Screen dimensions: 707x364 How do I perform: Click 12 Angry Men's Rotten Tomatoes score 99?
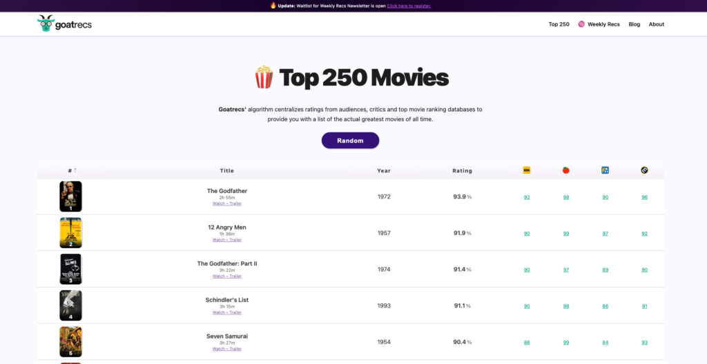pos(566,233)
